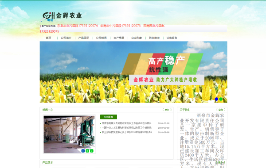Open the 防伪查询 nav item
Image resolution: width=266 pixels, height=168 pixels.
tap(154, 38)
